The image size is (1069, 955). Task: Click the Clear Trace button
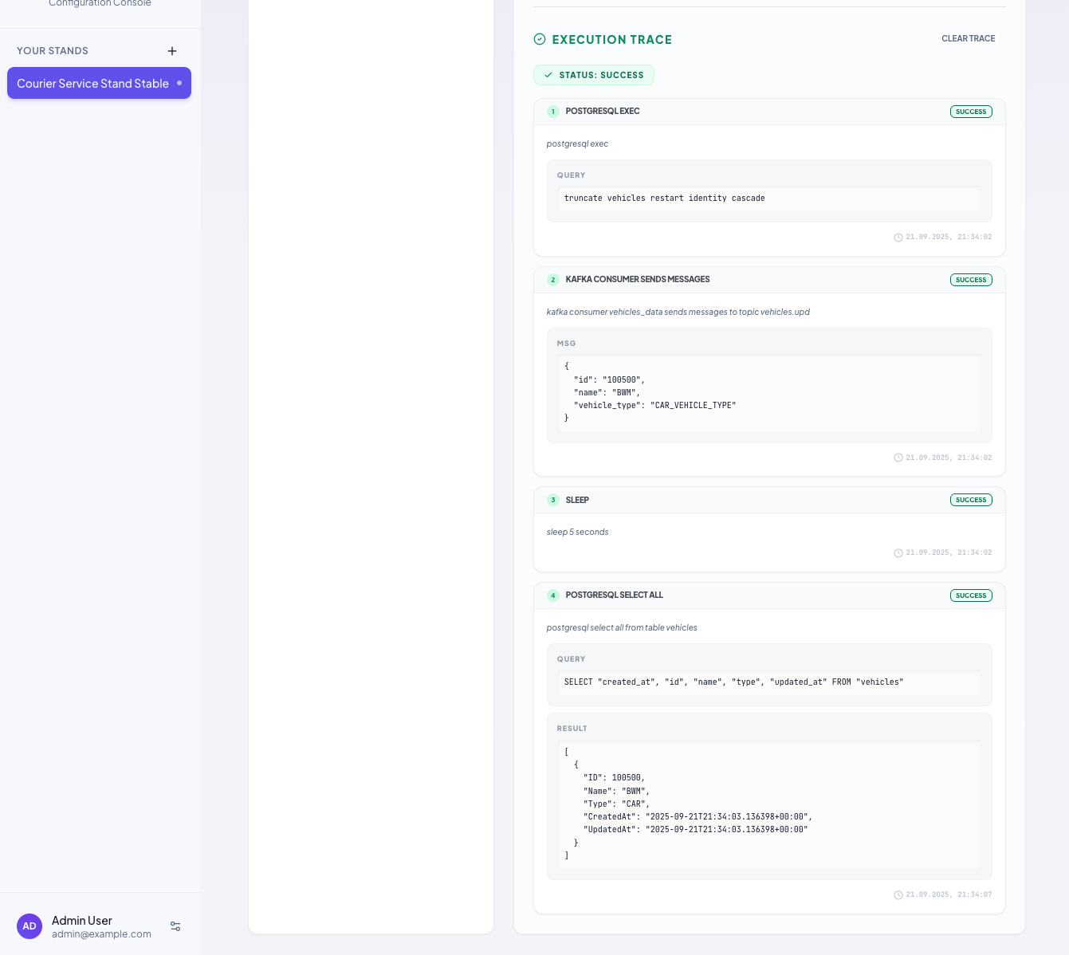pyautogui.click(x=968, y=38)
